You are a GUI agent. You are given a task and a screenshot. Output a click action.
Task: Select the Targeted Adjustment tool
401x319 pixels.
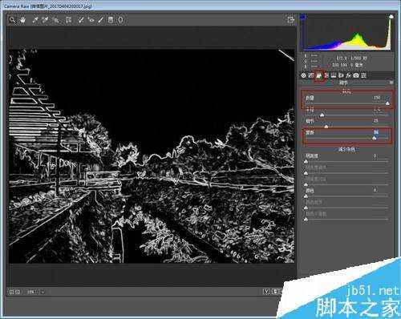coord(56,20)
